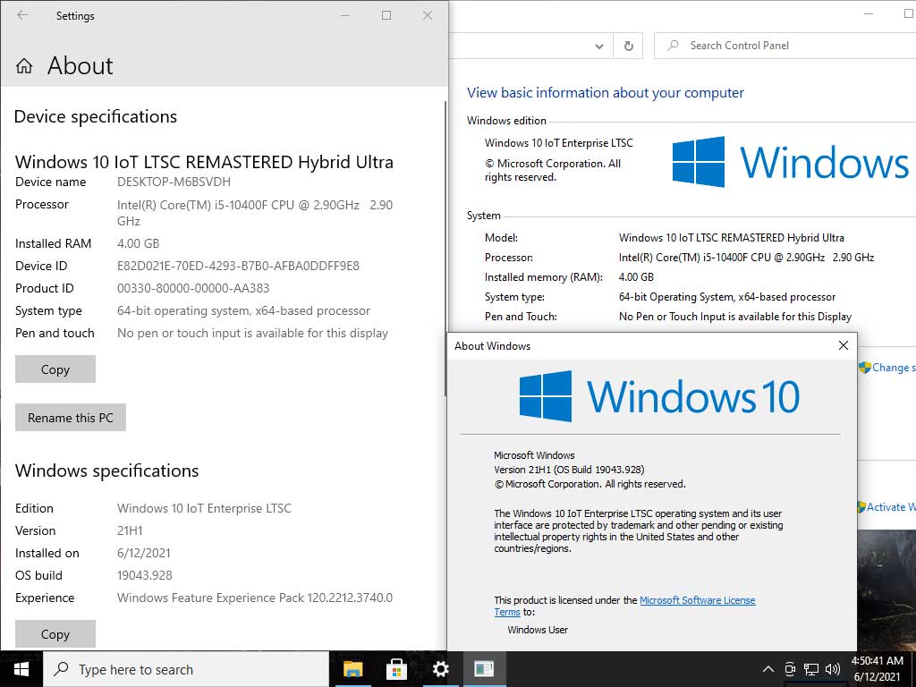
Task: Open the taskbar clock and date
Action: pos(877,669)
